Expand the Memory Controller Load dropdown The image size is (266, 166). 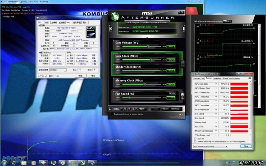point(216,131)
